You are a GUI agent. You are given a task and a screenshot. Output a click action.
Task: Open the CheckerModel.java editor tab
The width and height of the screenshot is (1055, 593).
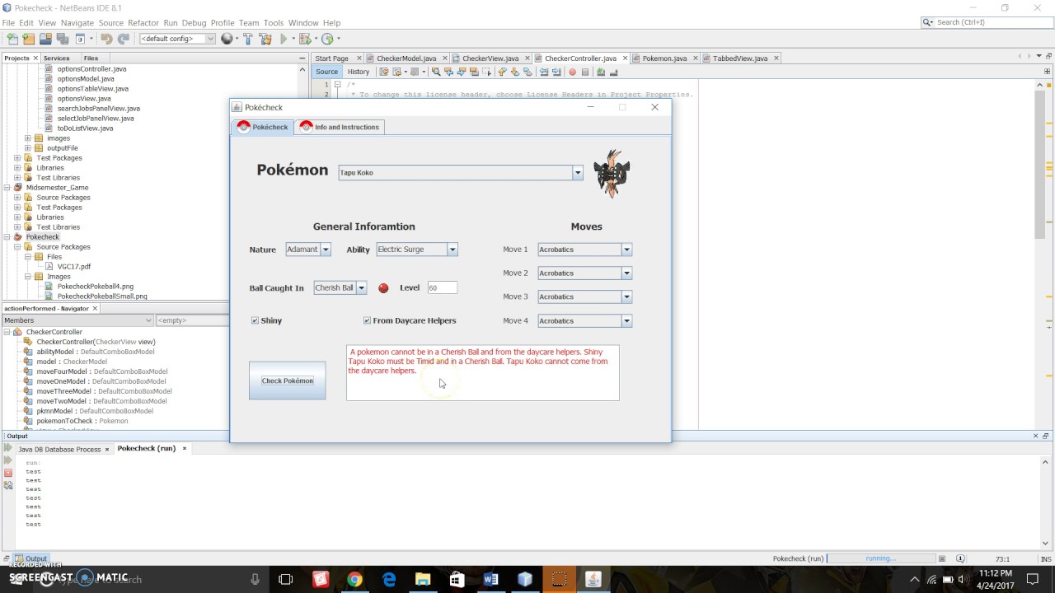[406, 58]
